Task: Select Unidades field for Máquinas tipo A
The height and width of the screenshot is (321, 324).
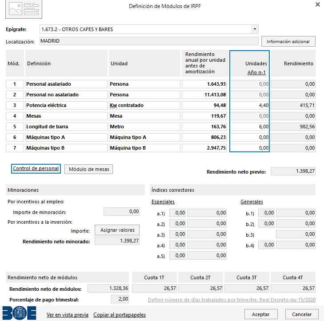Action: click(249, 137)
